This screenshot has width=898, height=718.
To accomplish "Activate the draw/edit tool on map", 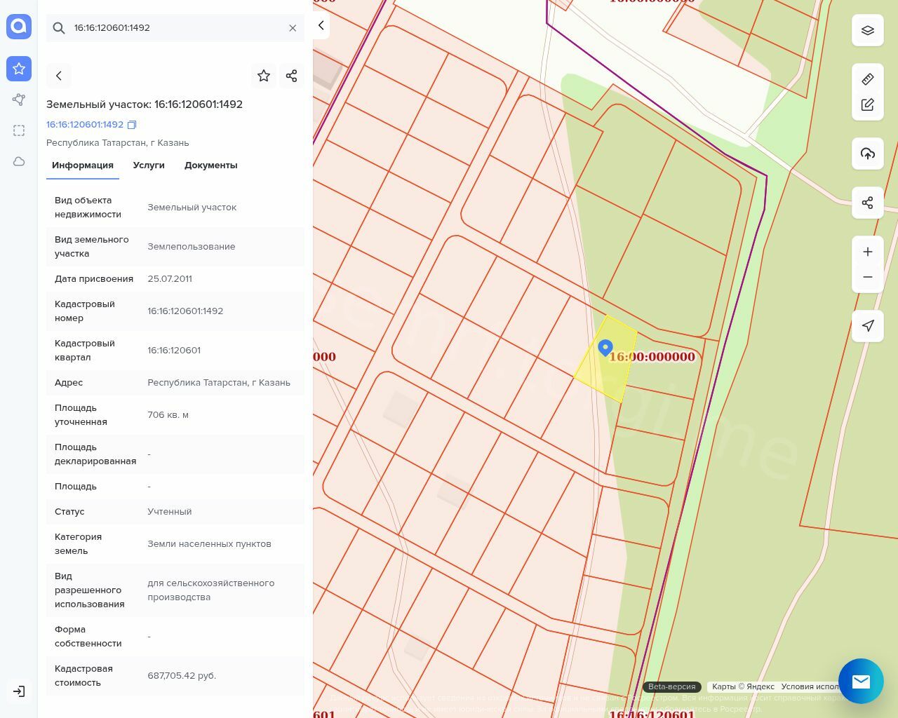I will [867, 105].
